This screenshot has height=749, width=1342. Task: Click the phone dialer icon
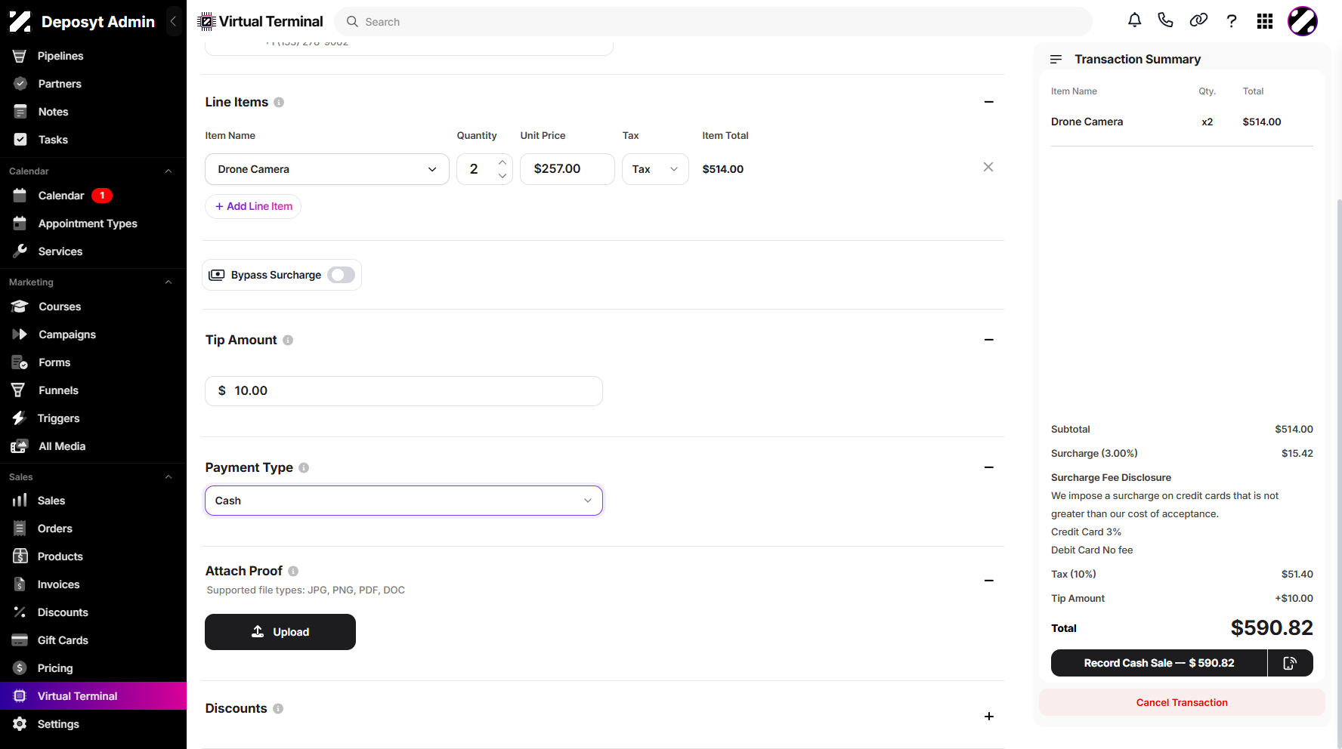coord(1165,20)
